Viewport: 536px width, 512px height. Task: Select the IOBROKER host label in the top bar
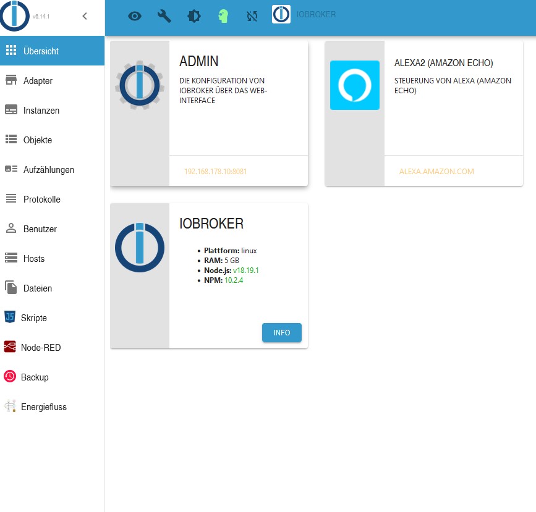point(316,14)
